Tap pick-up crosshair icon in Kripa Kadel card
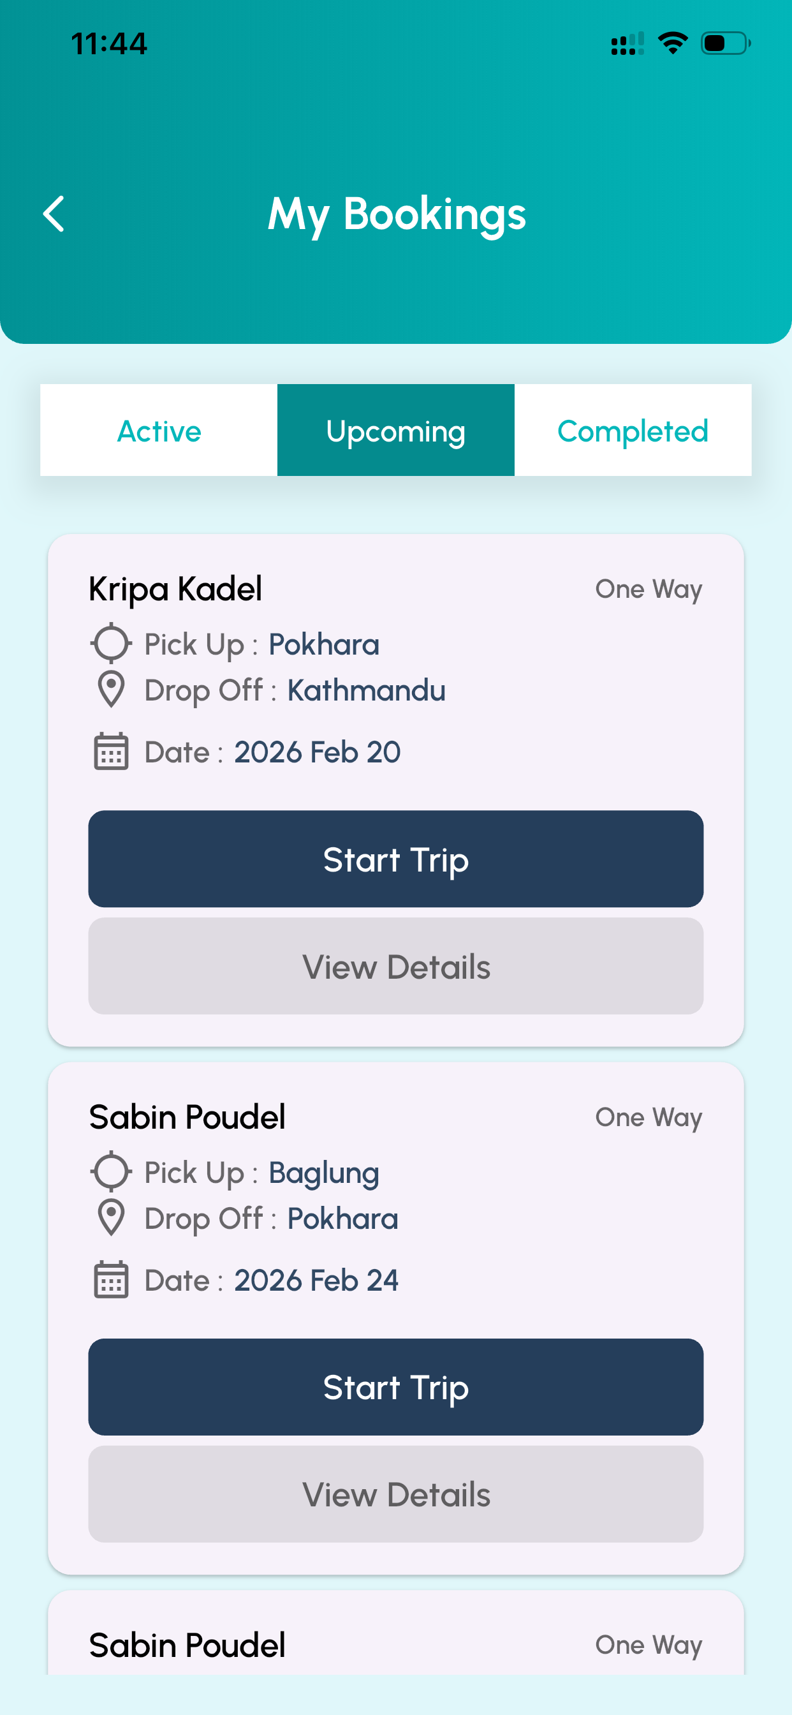Screen dimensions: 792x1715 click(x=110, y=643)
